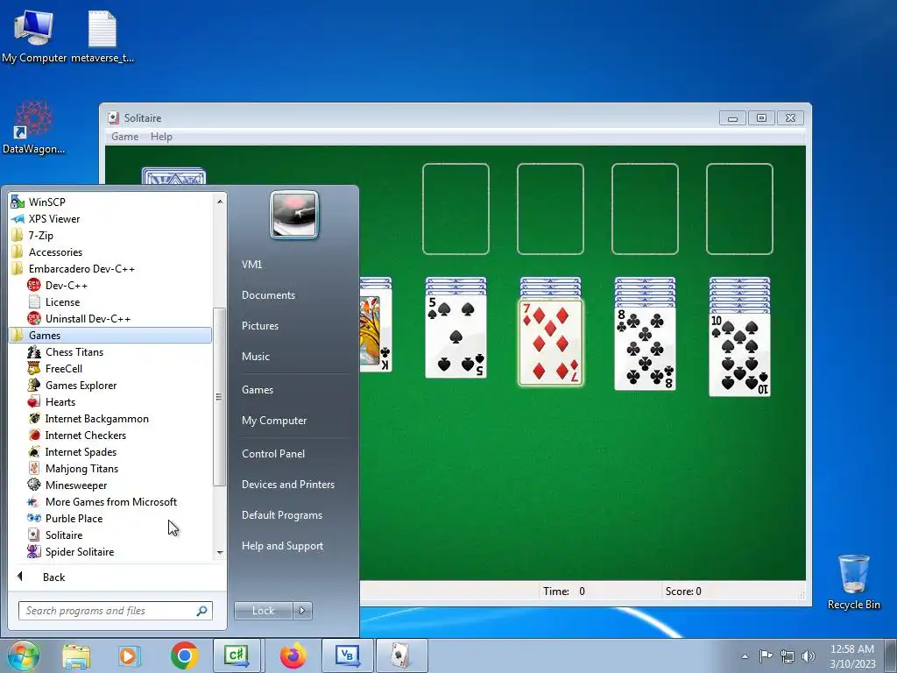The width and height of the screenshot is (897, 673).
Task: Open the volume control in tray
Action: tap(808, 656)
